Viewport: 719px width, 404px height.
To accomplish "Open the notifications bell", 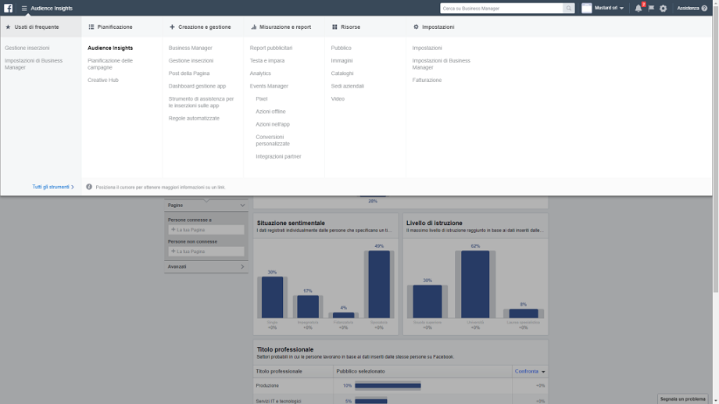I will pyautogui.click(x=639, y=9).
